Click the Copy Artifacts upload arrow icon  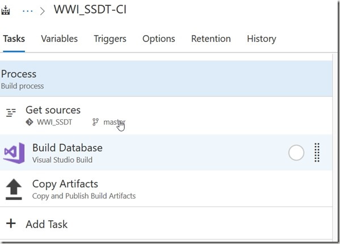[14, 189]
